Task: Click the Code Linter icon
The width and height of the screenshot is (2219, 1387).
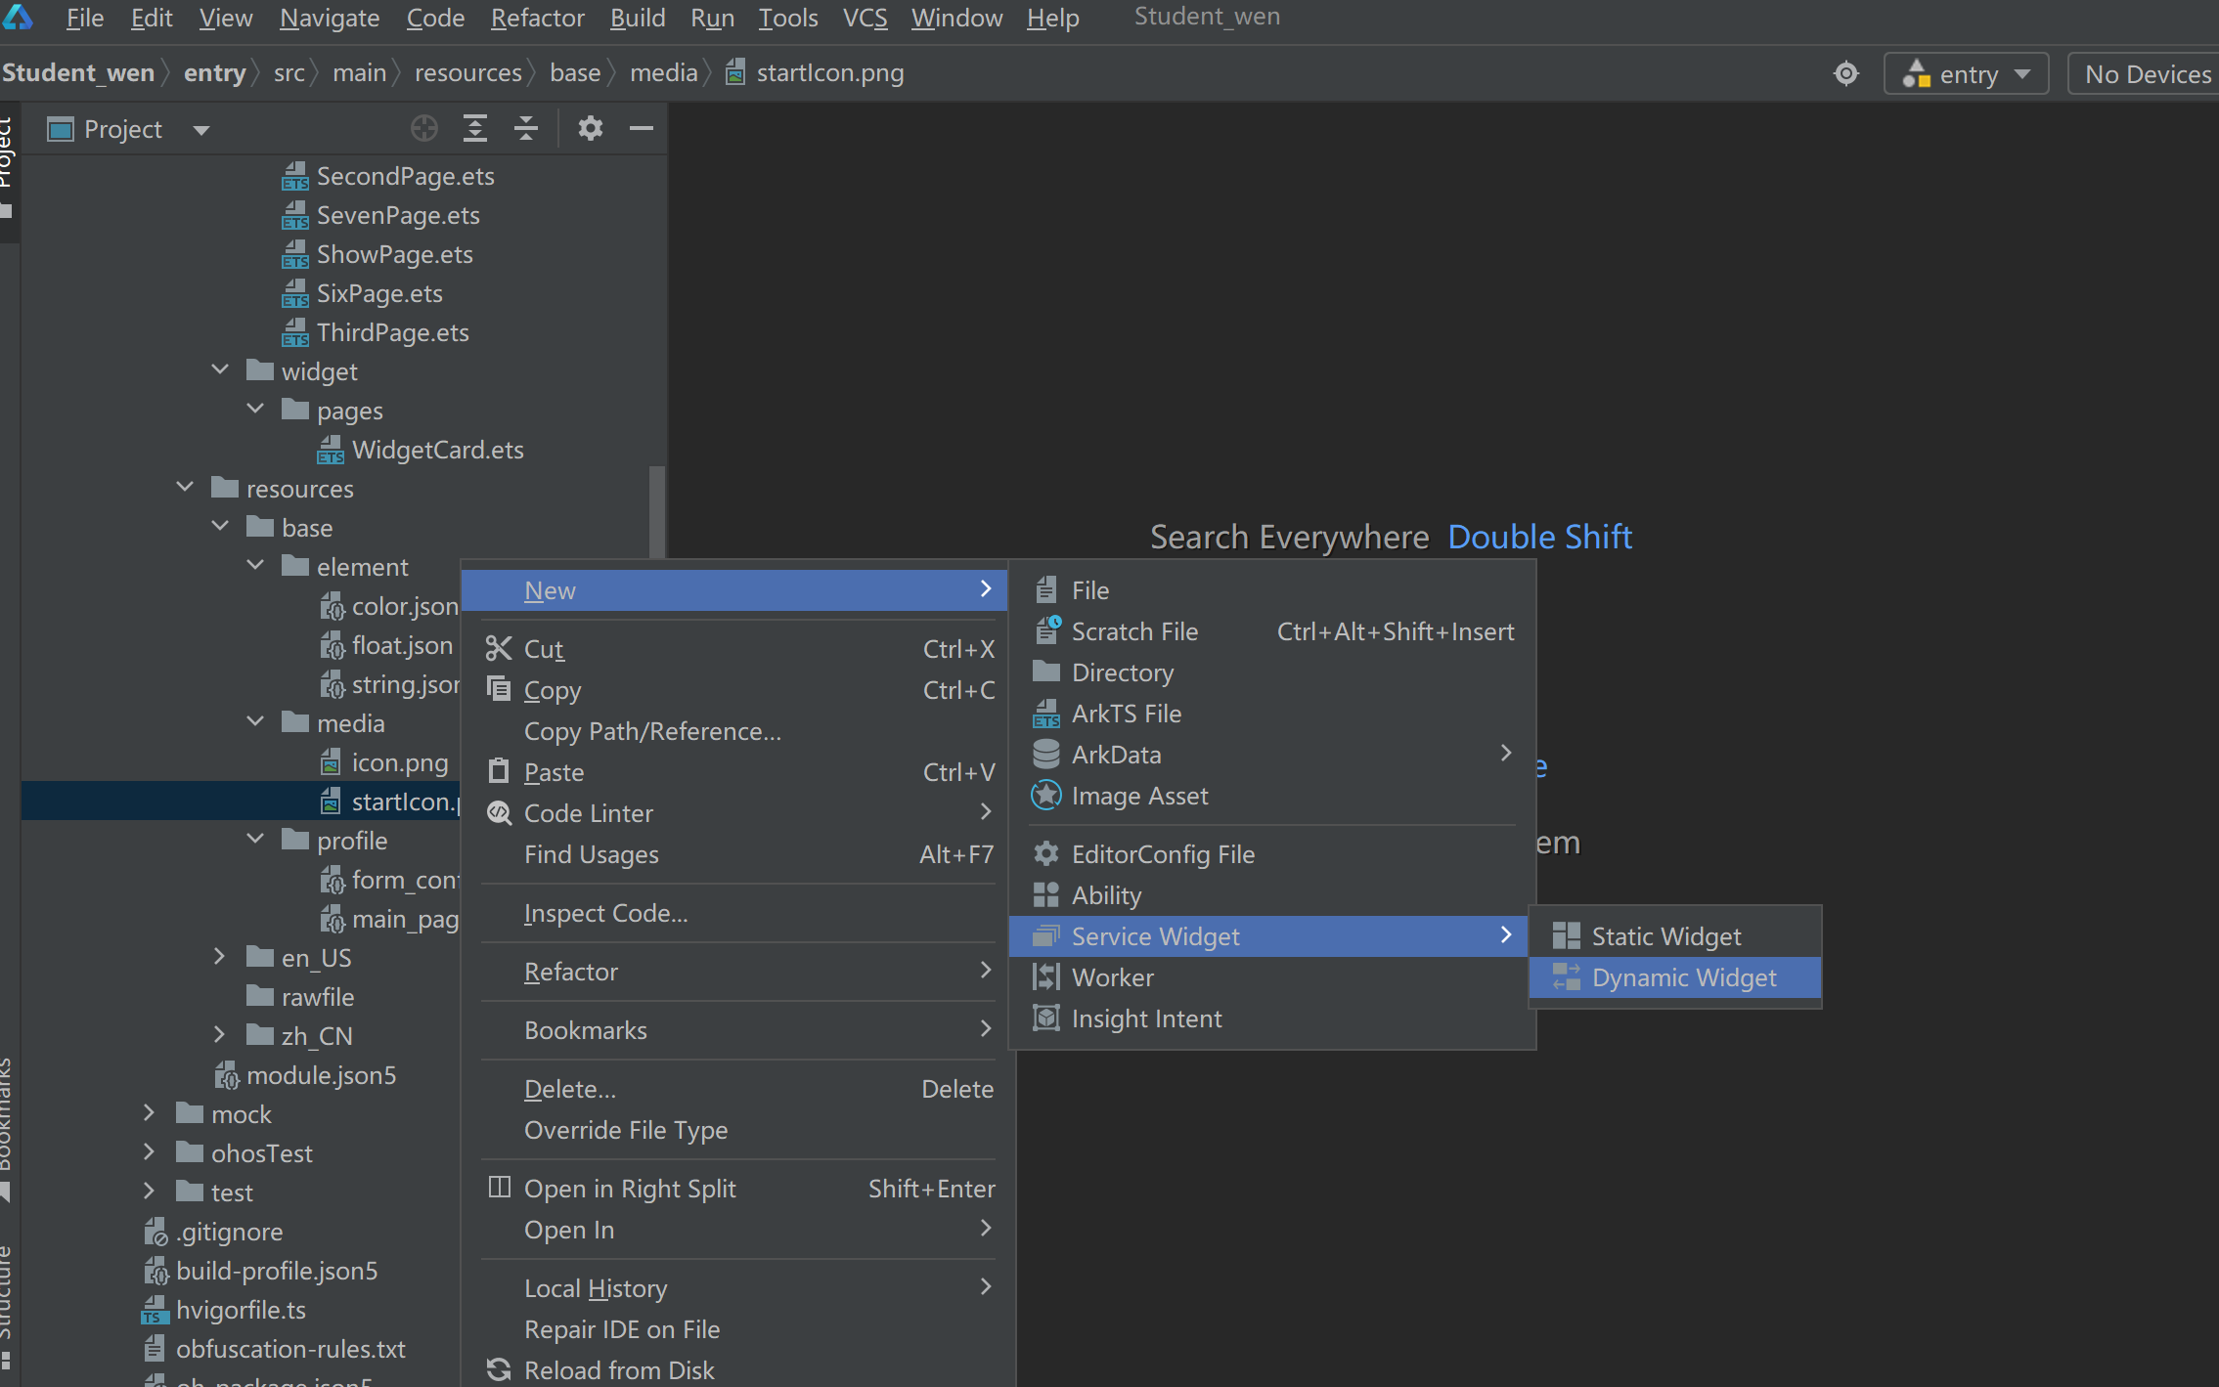Action: point(499,812)
